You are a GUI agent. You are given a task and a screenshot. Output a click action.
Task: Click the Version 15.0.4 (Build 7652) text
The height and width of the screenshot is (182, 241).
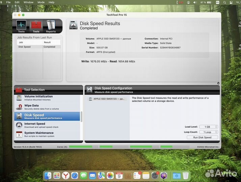28,147
